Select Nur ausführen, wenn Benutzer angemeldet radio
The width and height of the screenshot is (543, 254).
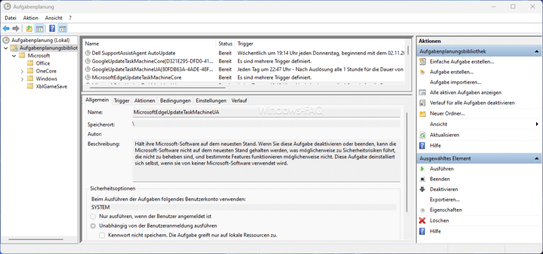93,216
